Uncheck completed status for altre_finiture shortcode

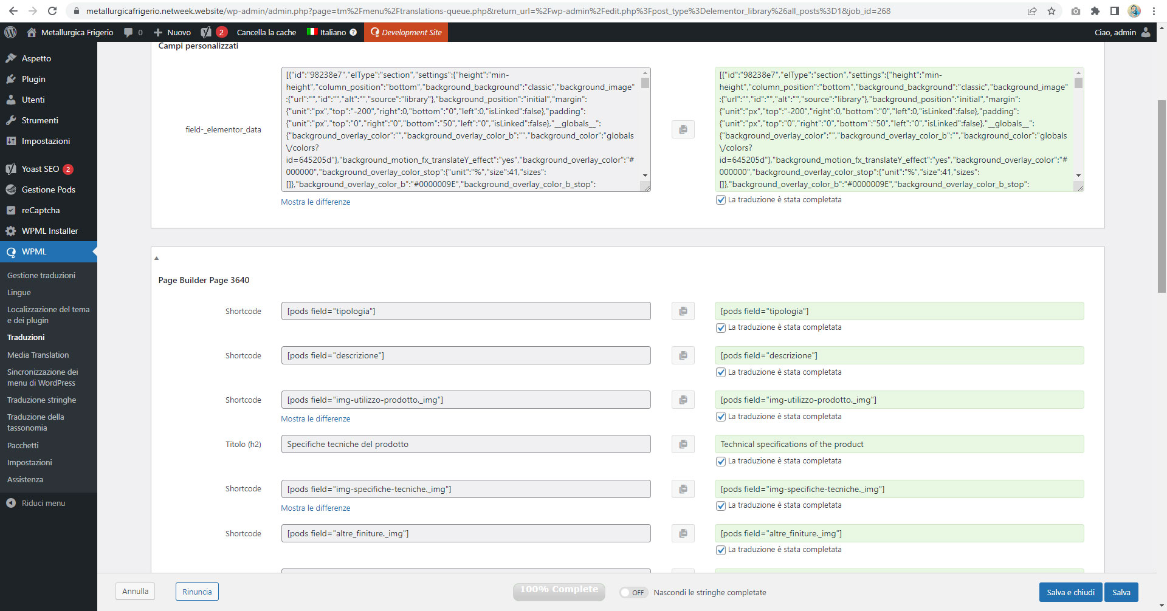721,550
